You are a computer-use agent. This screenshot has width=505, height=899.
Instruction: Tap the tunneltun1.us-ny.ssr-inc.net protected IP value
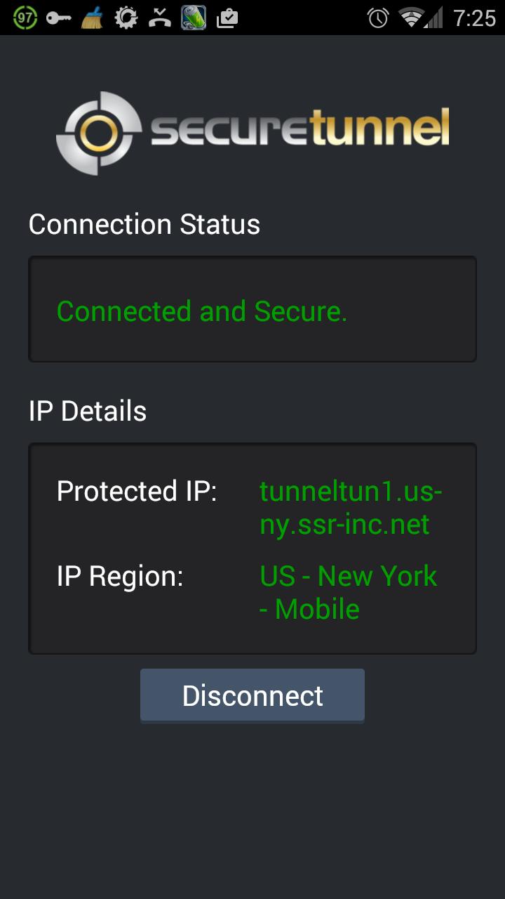(x=351, y=508)
